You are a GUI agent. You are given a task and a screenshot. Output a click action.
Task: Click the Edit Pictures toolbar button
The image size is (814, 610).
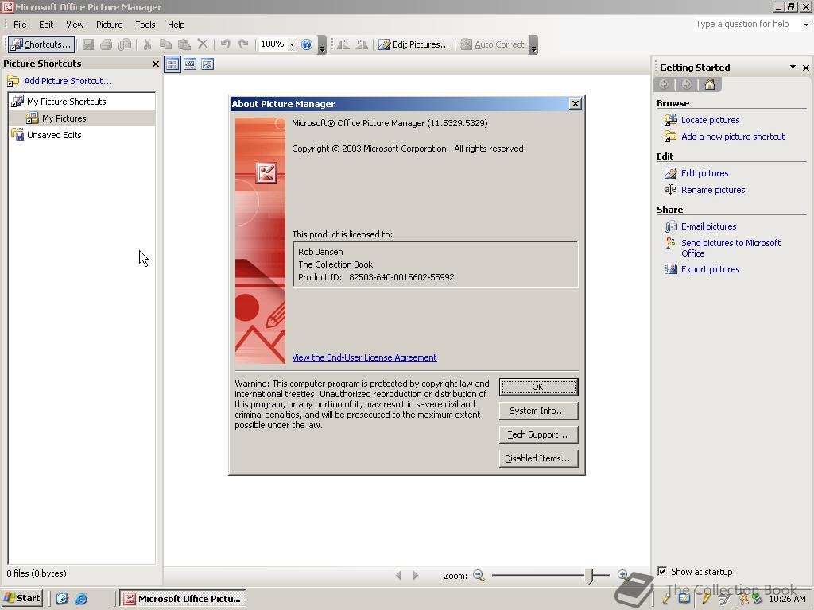(413, 44)
